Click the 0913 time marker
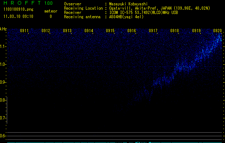Viewport: 225px width, 143px height. point(67,31)
